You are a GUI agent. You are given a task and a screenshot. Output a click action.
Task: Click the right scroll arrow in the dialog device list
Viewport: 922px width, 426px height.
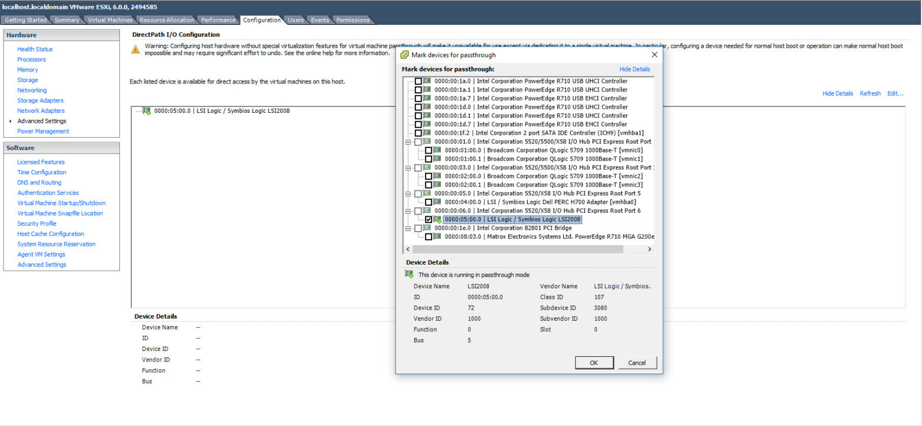coord(649,249)
